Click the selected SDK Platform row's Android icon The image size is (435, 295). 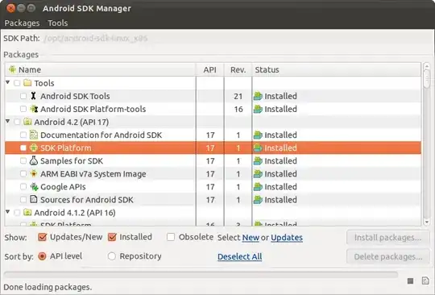point(34,148)
